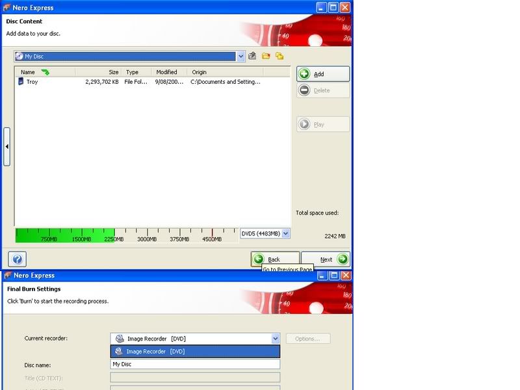Click the left side panel expand arrow
Image resolution: width=520 pixels, height=390 pixels.
[x=7, y=146]
